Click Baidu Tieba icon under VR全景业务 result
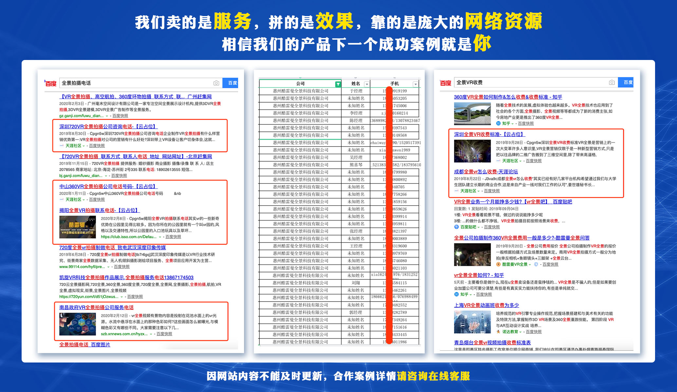 (457, 227)
